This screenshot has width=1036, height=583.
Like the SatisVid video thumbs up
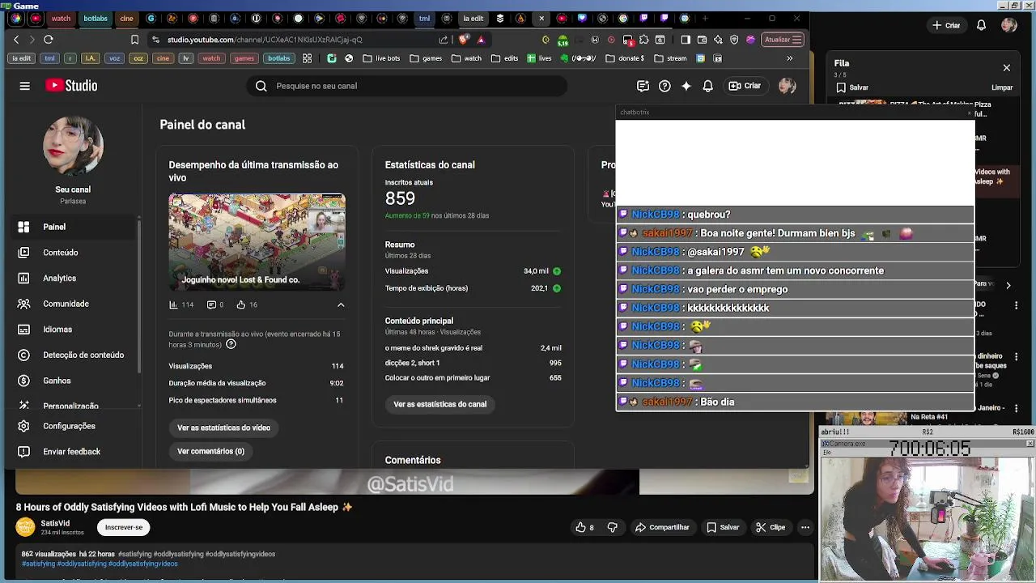(x=584, y=527)
